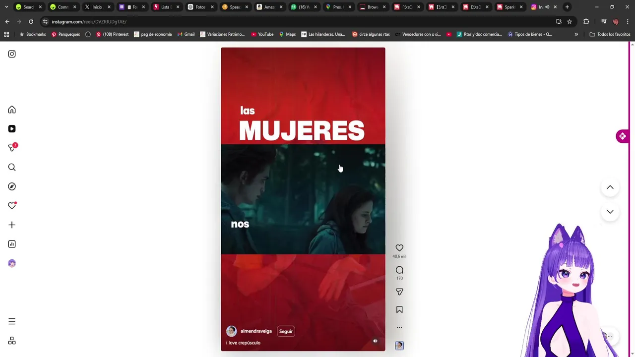This screenshot has height=357, width=635.
Task: Click the caption 'i love crepúsculo'
Action: [243, 343]
